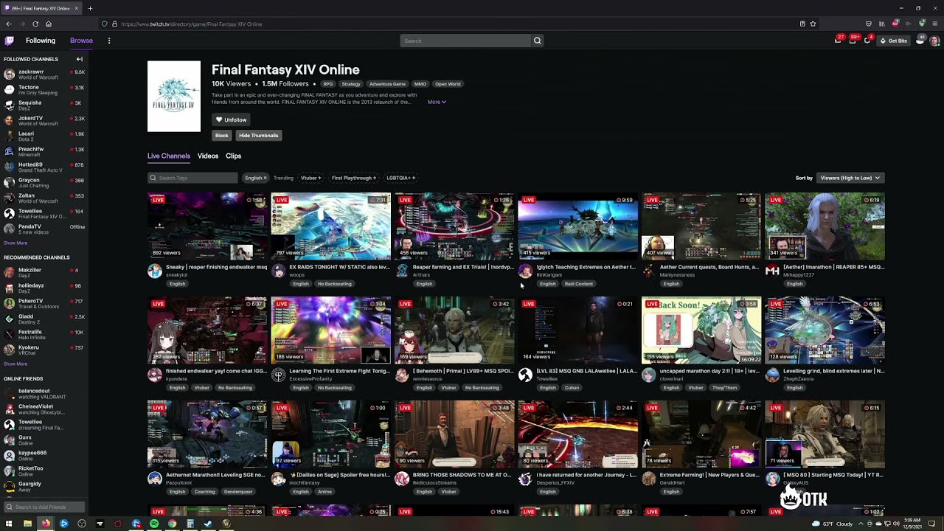
Task: Open the Firefox library icon
Action: click(881, 24)
